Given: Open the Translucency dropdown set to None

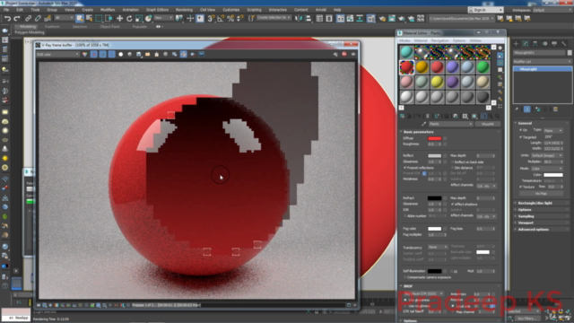Looking at the screenshot, I should click(438, 248).
